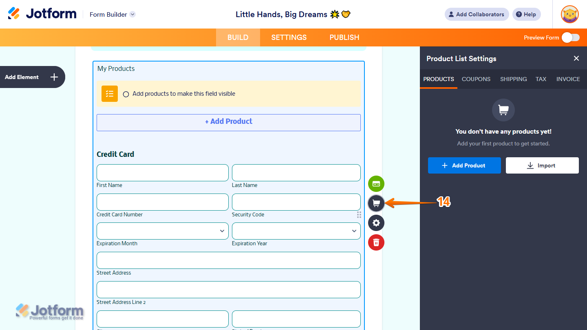
Task: Click the Add Element button
Action: point(32,77)
